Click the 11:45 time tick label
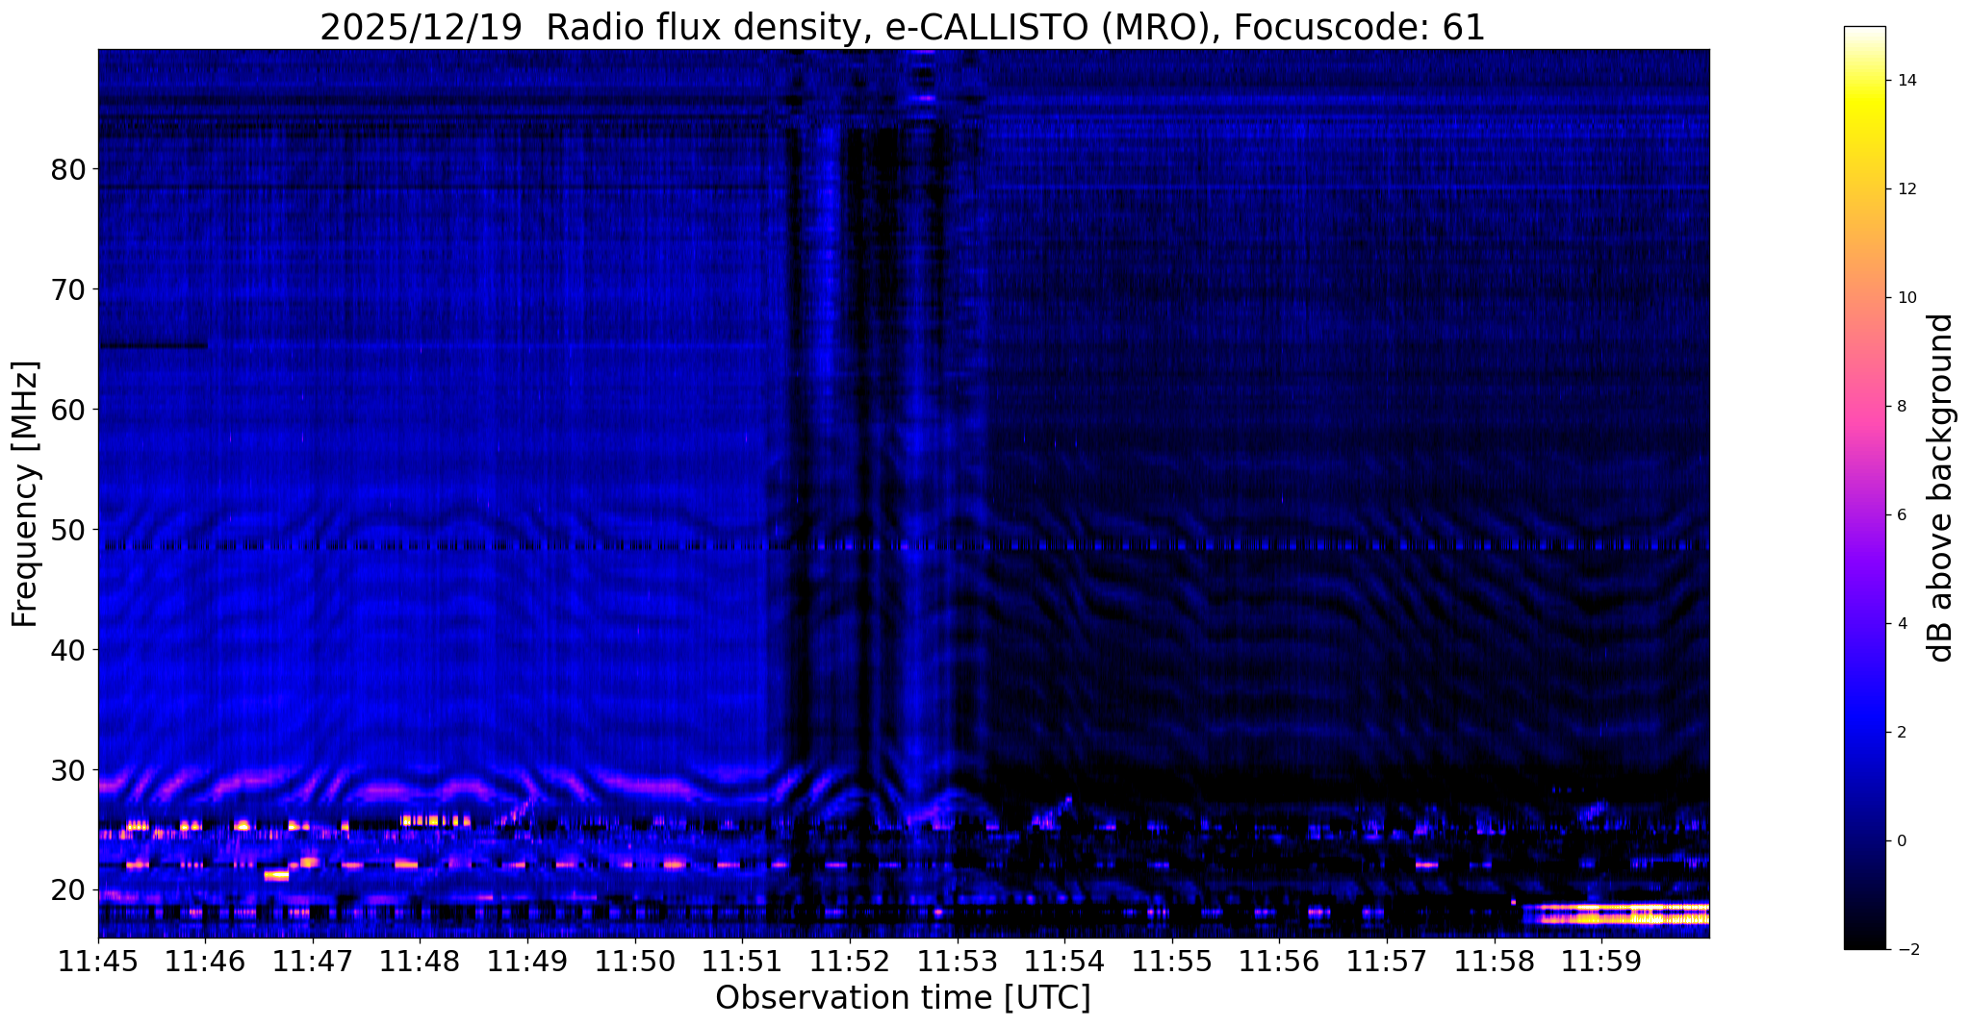Viewport: 1970px width, 1026px height. [98, 961]
